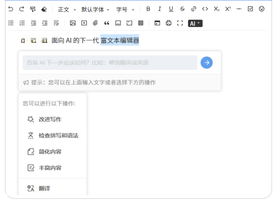Enter fullscreen mode
Image resolution: width=275 pixels, height=203 pixels.
tap(180, 23)
